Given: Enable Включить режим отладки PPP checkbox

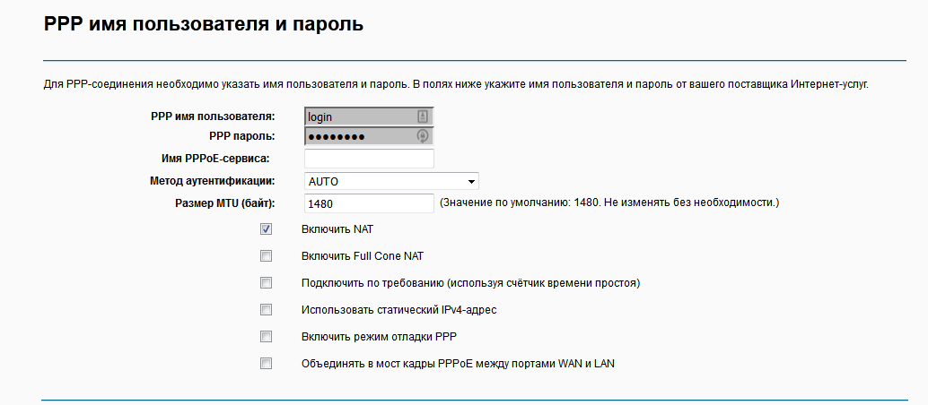Looking at the screenshot, I should click(267, 336).
